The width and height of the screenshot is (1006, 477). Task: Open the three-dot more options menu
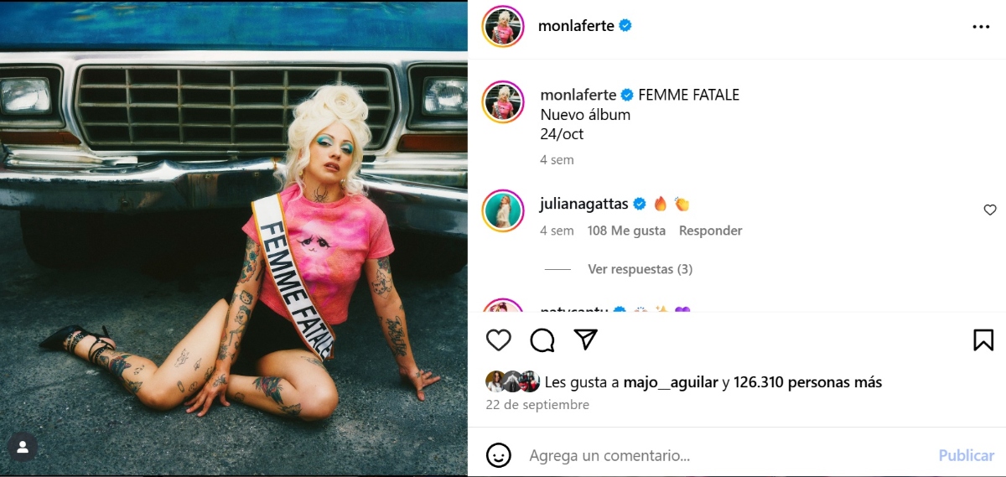tap(981, 27)
